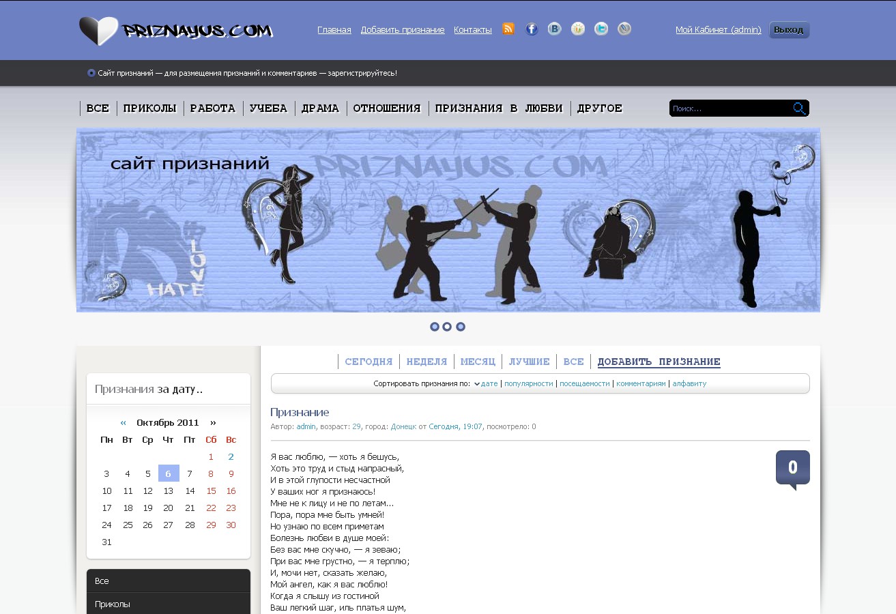Click the search magnifier icon

[x=799, y=108]
